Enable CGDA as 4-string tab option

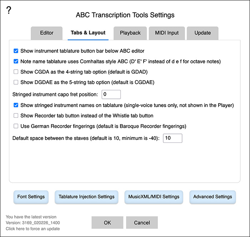[16, 72]
